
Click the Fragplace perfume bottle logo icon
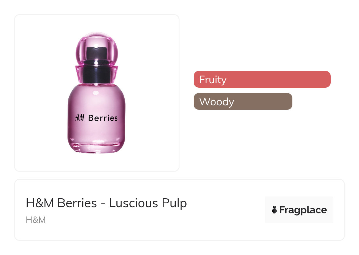tap(274, 210)
